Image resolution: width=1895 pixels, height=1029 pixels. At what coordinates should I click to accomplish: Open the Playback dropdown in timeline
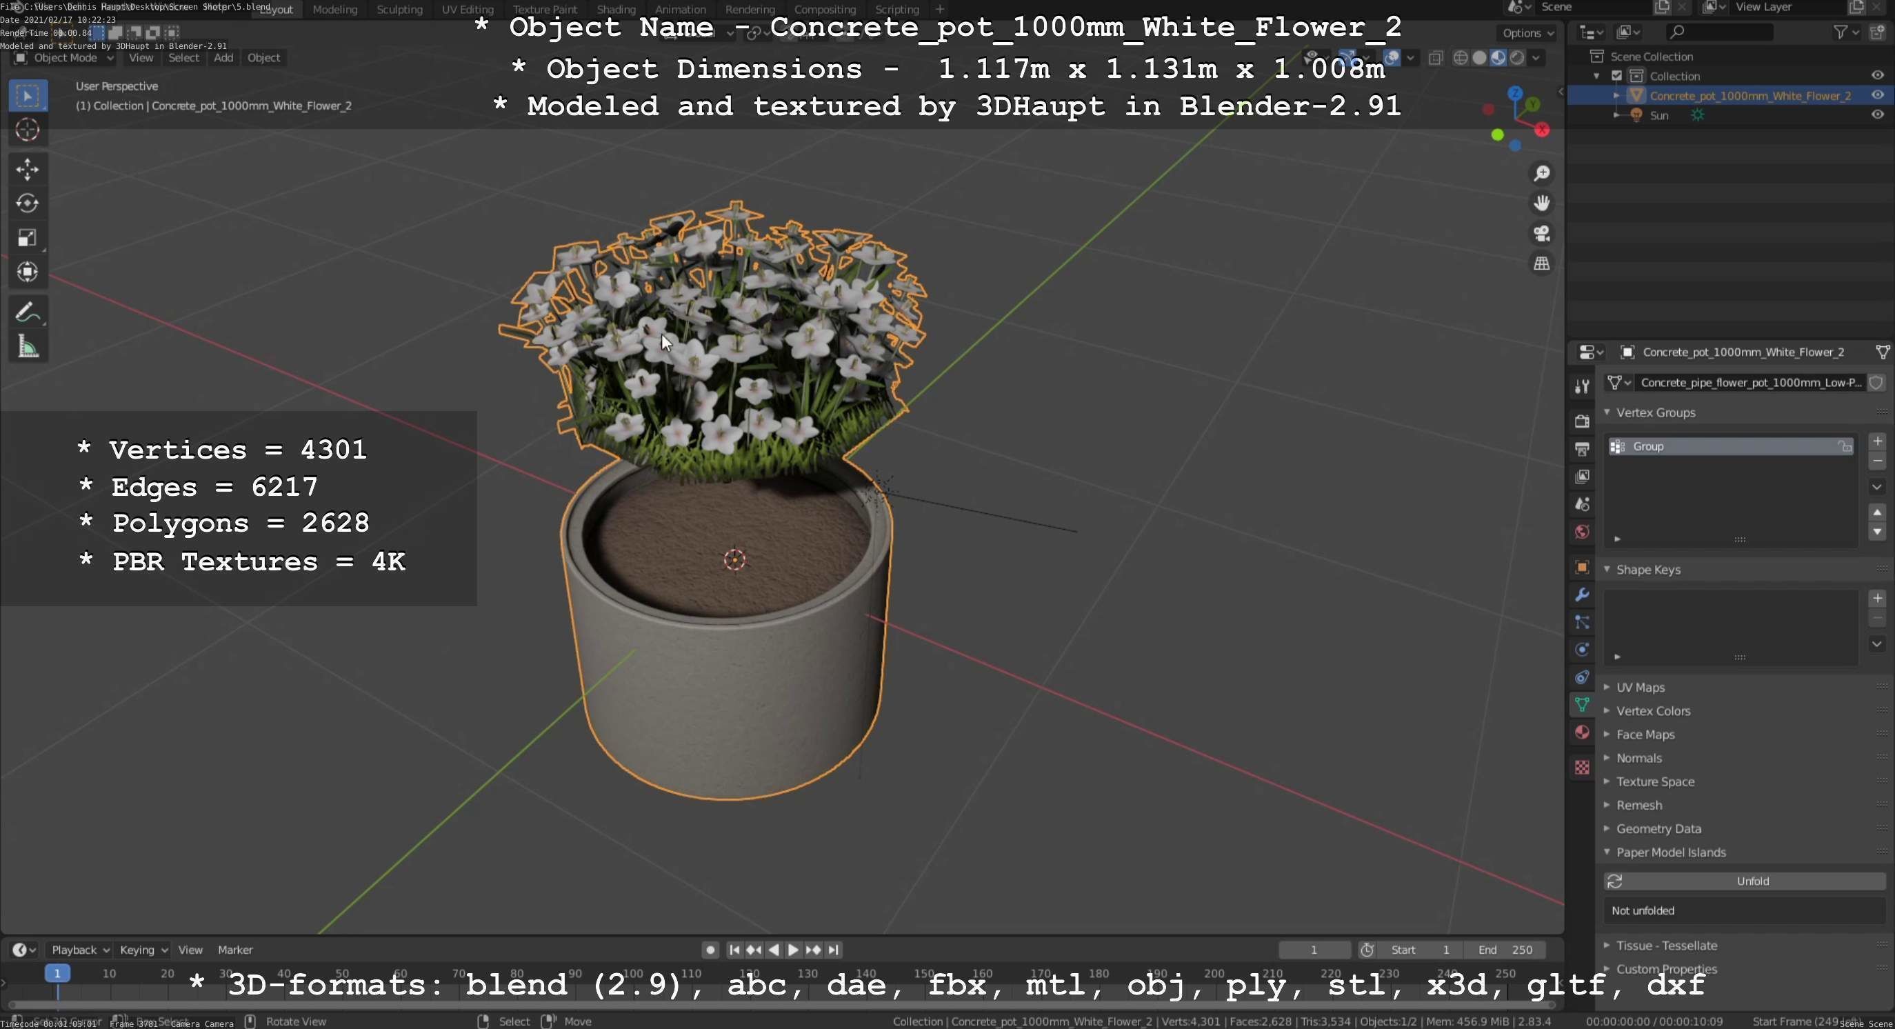(x=79, y=950)
